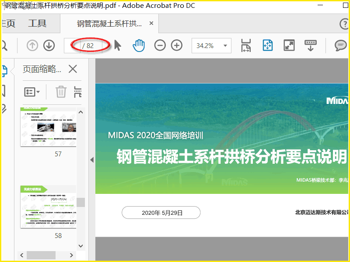The width and height of the screenshot is (350, 262).
Task: Go to previous page with up arrow
Action: 32,45
